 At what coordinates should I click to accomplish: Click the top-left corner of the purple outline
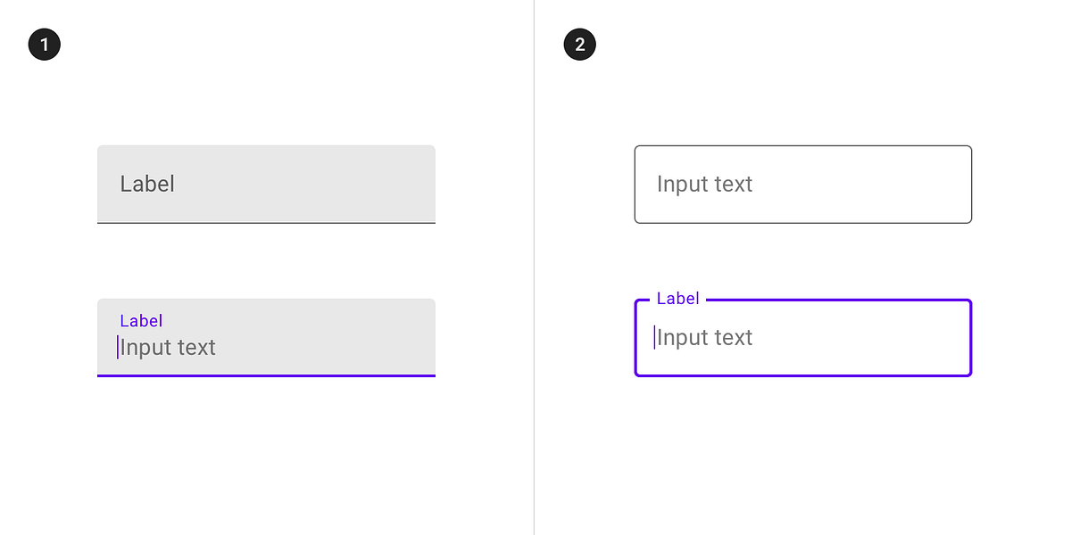[x=635, y=301]
